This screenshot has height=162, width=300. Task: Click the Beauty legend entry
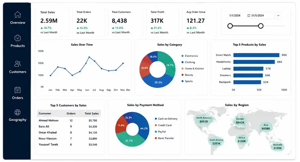click(187, 75)
